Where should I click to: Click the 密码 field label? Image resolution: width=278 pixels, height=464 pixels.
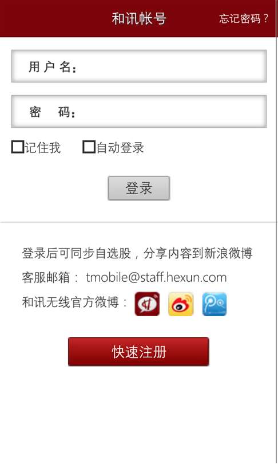pyautogui.click(x=53, y=112)
